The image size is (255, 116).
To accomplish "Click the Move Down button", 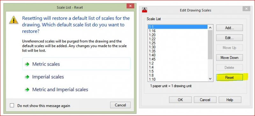I will (229, 58).
